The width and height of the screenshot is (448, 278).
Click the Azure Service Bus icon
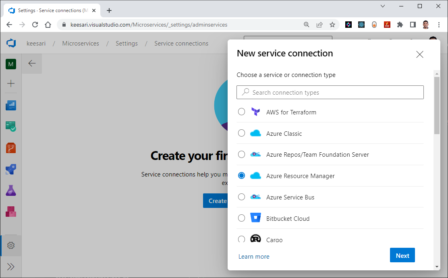click(255, 197)
